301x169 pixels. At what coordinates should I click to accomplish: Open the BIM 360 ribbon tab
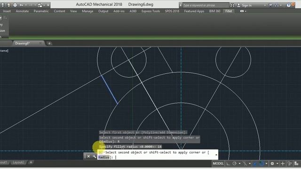pos(214,11)
